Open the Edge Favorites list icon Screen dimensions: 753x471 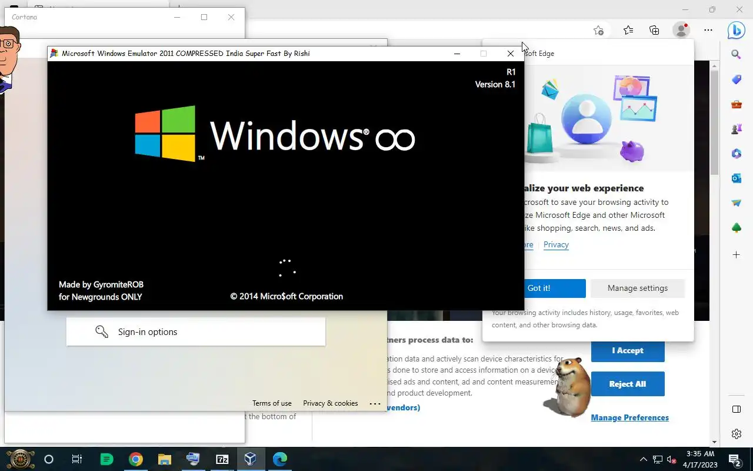tap(628, 30)
